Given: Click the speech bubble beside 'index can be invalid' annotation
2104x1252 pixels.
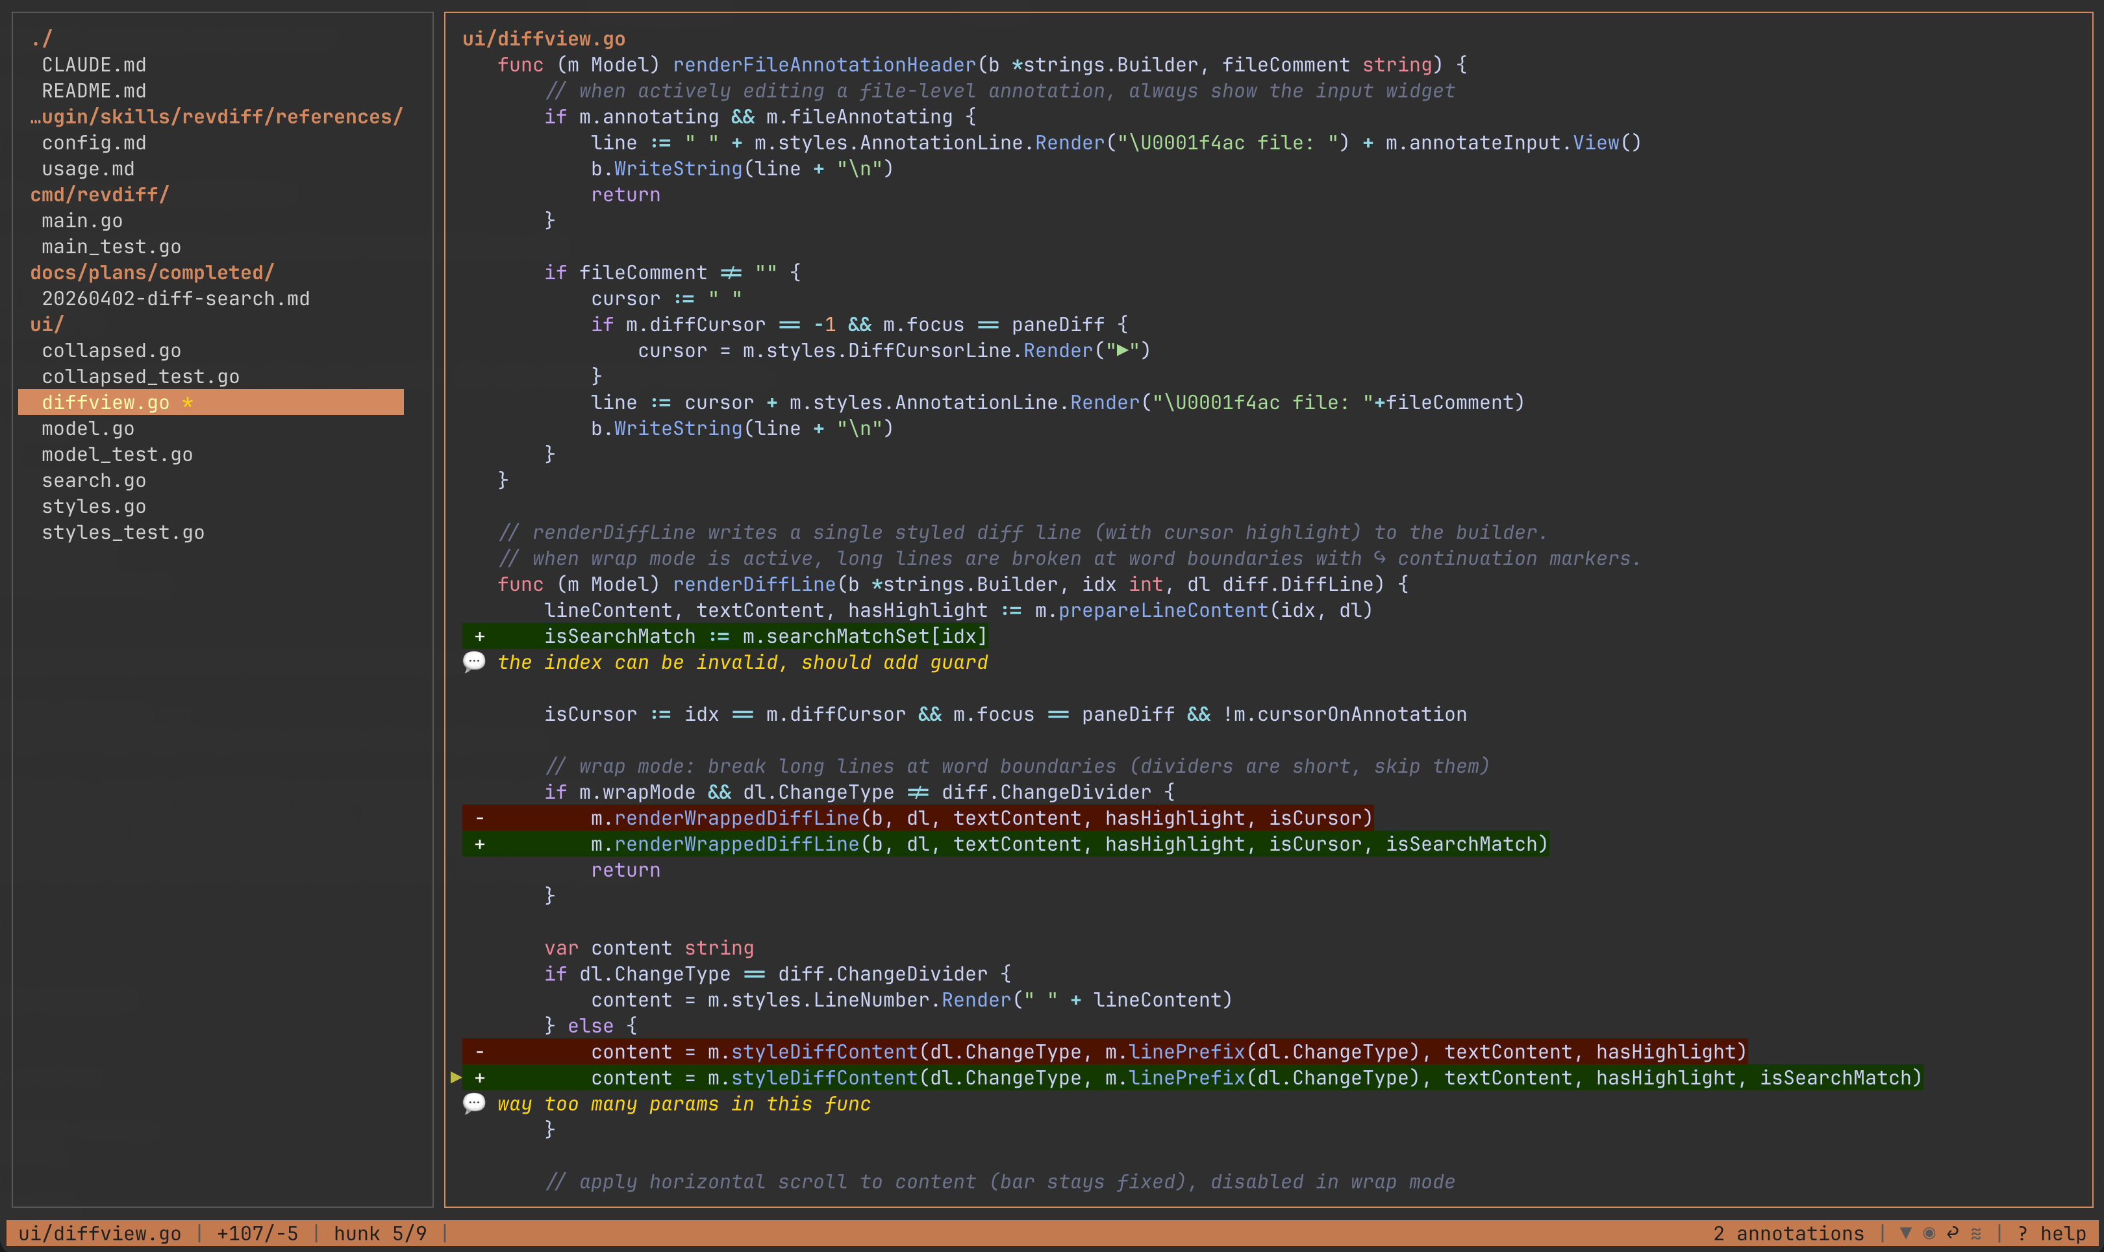Looking at the screenshot, I should click(475, 662).
